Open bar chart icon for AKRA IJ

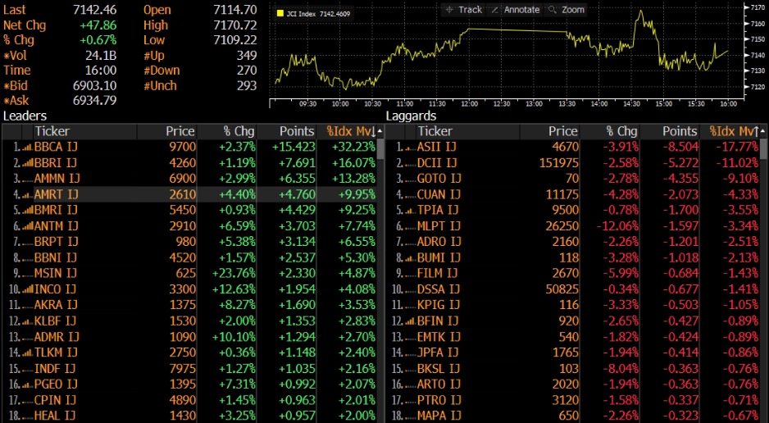pos(28,306)
